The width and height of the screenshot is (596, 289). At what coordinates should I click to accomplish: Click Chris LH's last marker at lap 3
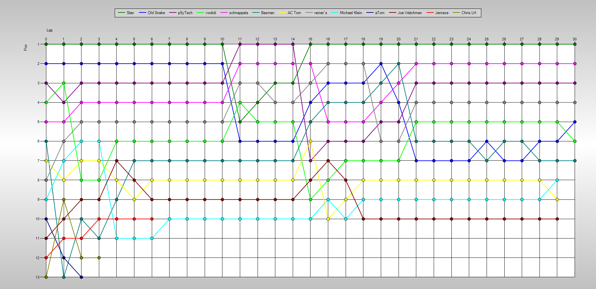coord(99,258)
